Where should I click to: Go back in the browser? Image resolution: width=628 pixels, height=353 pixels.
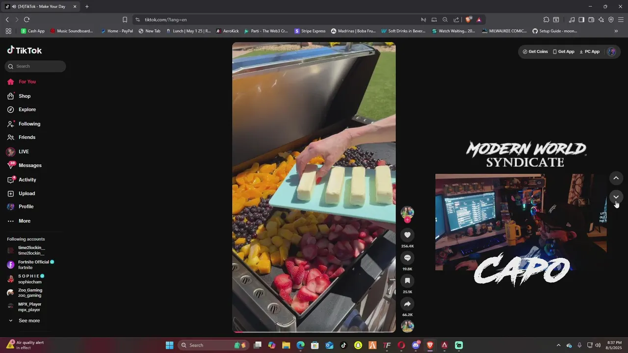click(x=7, y=20)
